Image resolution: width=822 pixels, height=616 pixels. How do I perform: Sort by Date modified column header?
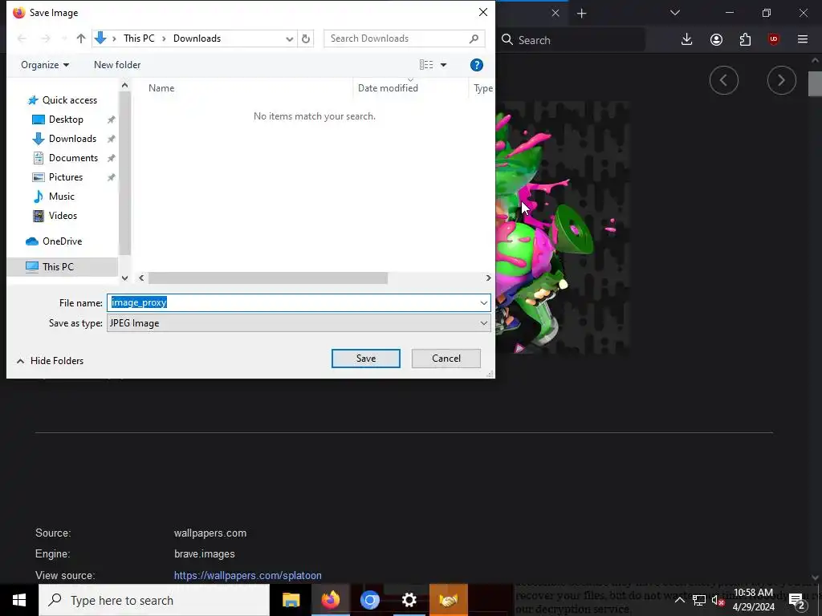388,88
